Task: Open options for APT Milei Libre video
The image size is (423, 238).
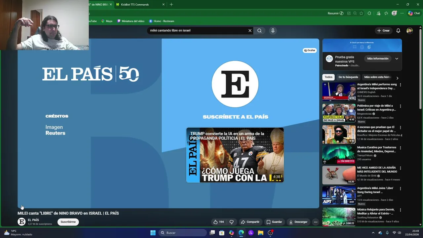Action: coord(401,189)
